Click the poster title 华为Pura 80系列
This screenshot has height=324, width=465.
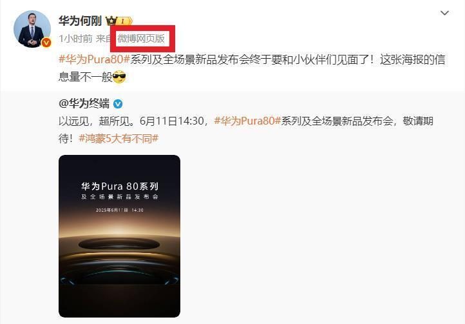pyautogui.click(x=120, y=187)
